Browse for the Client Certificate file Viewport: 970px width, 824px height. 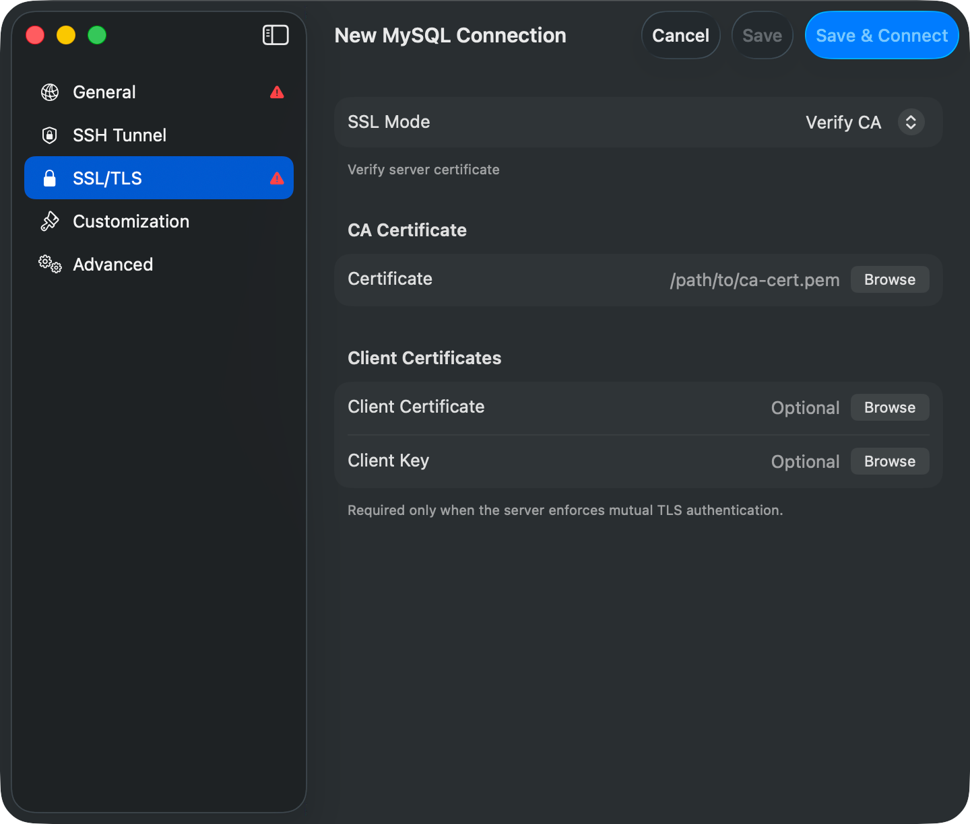[890, 407]
